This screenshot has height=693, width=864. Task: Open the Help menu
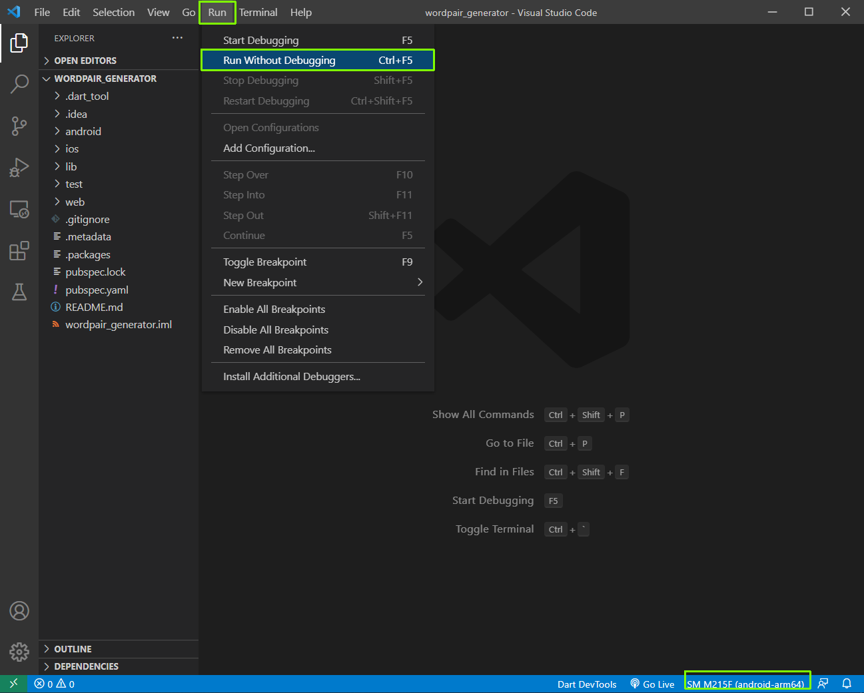301,12
